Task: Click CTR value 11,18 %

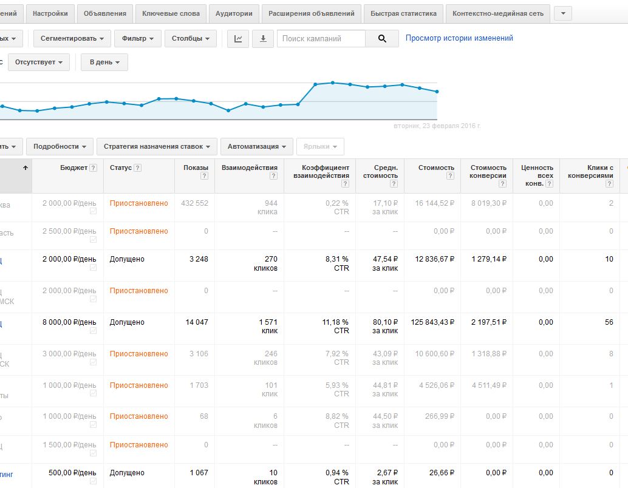Action: point(335,322)
